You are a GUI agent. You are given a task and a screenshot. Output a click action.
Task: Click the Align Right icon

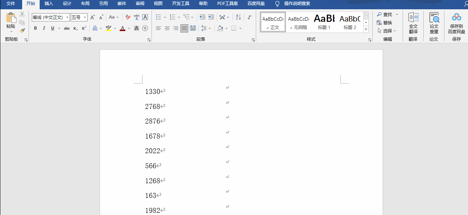(176, 28)
